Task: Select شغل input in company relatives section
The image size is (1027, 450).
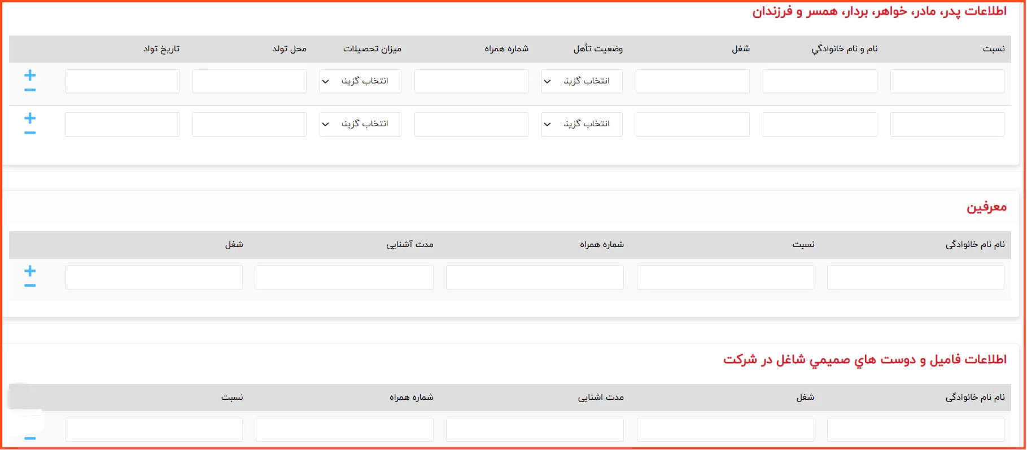Action: tap(725, 430)
